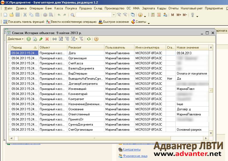228x161 pixels.
Task: Open the search field dropdown arrow
Action: [114, 15]
